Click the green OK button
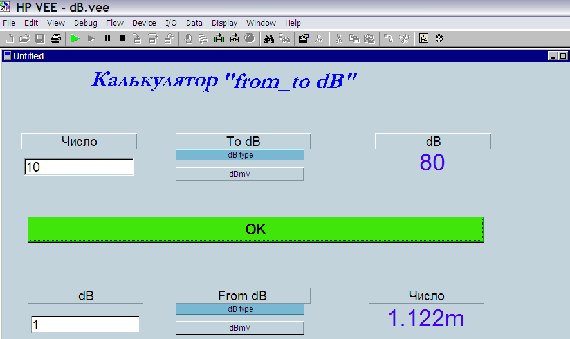 [x=256, y=230]
